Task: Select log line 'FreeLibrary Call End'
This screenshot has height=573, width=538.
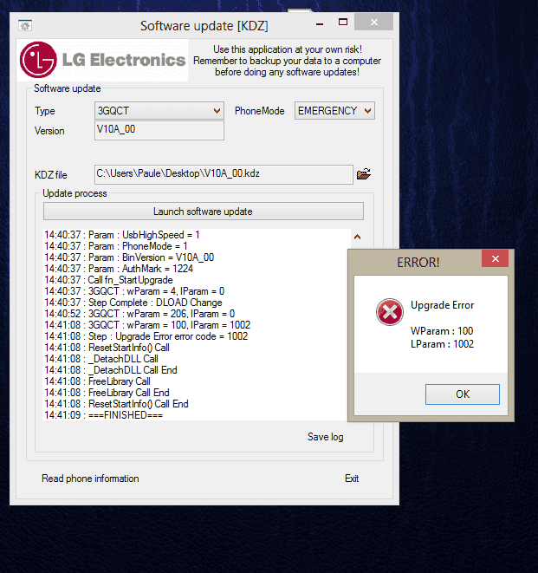Action: 107,393
